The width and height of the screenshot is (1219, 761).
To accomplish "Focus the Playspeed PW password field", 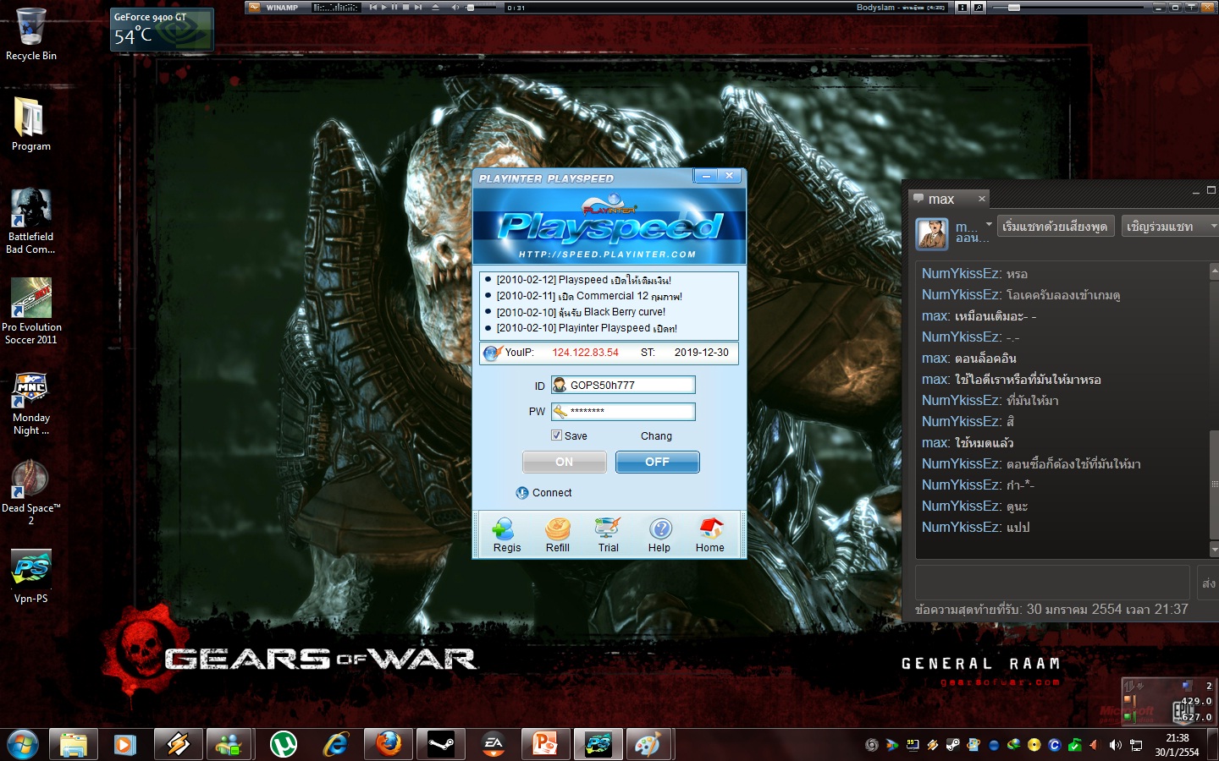I will (623, 412).
